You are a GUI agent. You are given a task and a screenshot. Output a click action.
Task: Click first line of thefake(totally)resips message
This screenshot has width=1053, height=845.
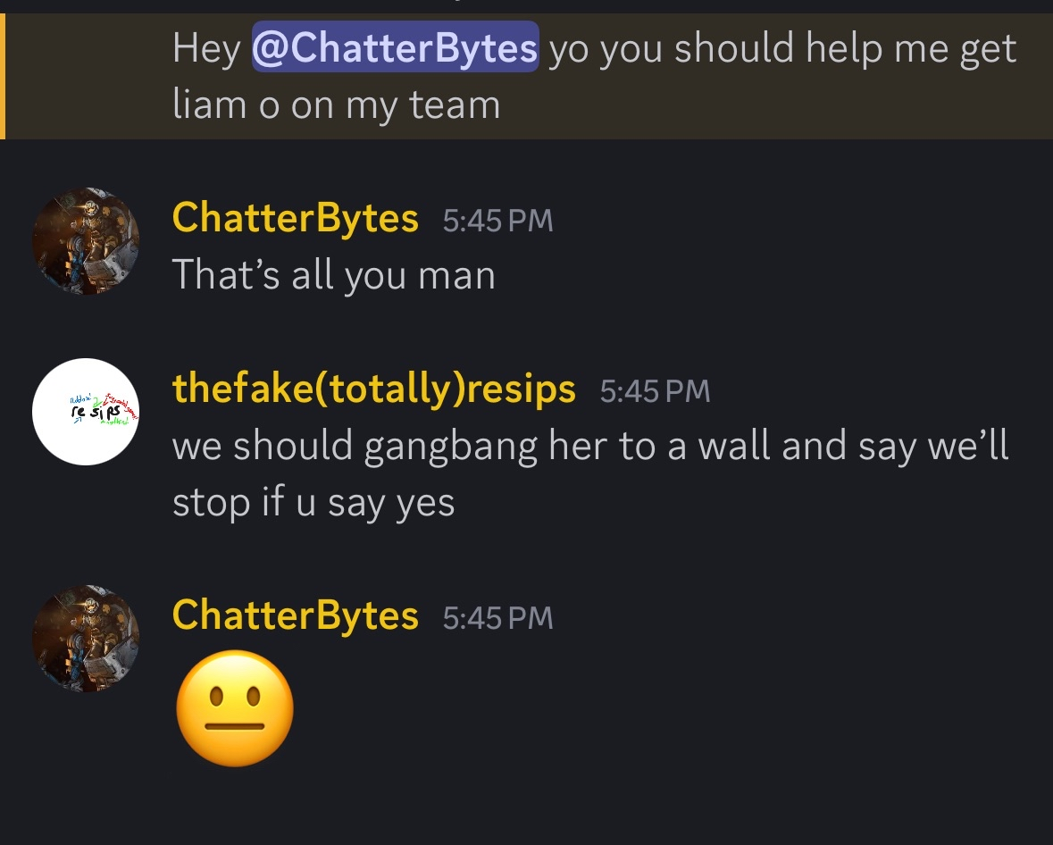point(589,446)
